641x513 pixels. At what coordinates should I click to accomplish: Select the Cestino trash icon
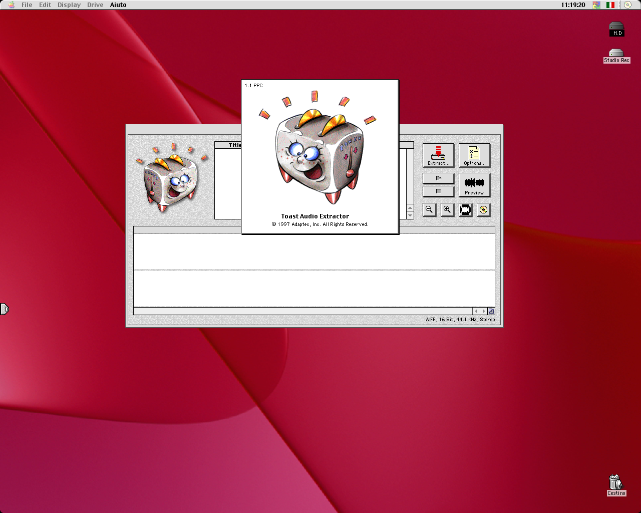click(616, 485)
